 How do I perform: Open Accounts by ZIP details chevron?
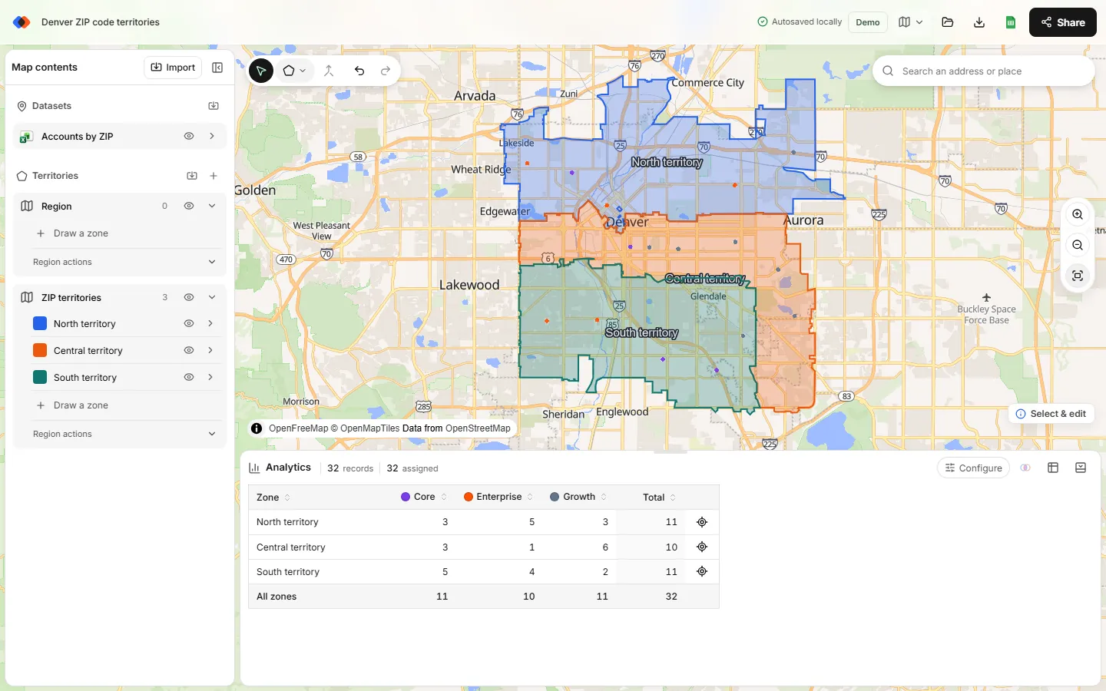[212, 136]
